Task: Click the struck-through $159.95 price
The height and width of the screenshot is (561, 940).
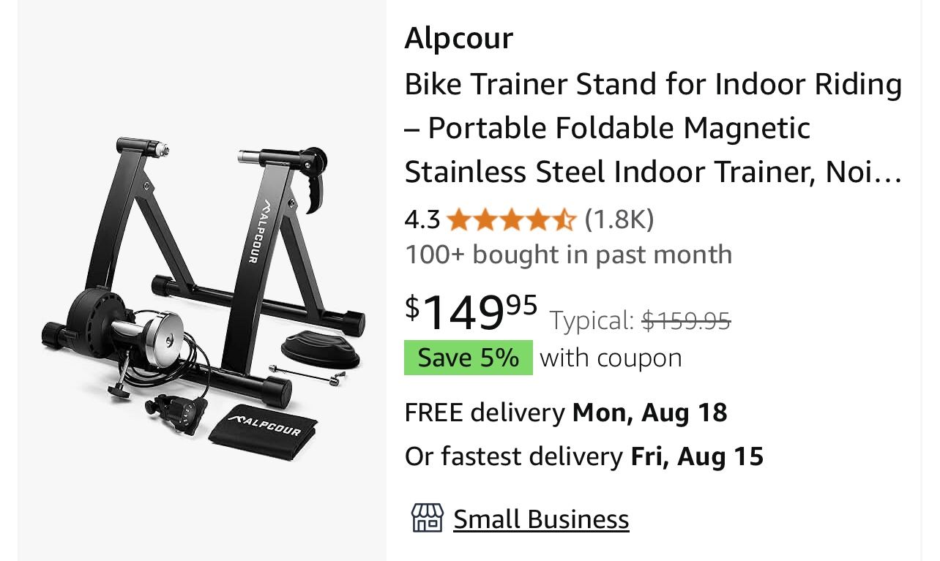Action: 686,320
